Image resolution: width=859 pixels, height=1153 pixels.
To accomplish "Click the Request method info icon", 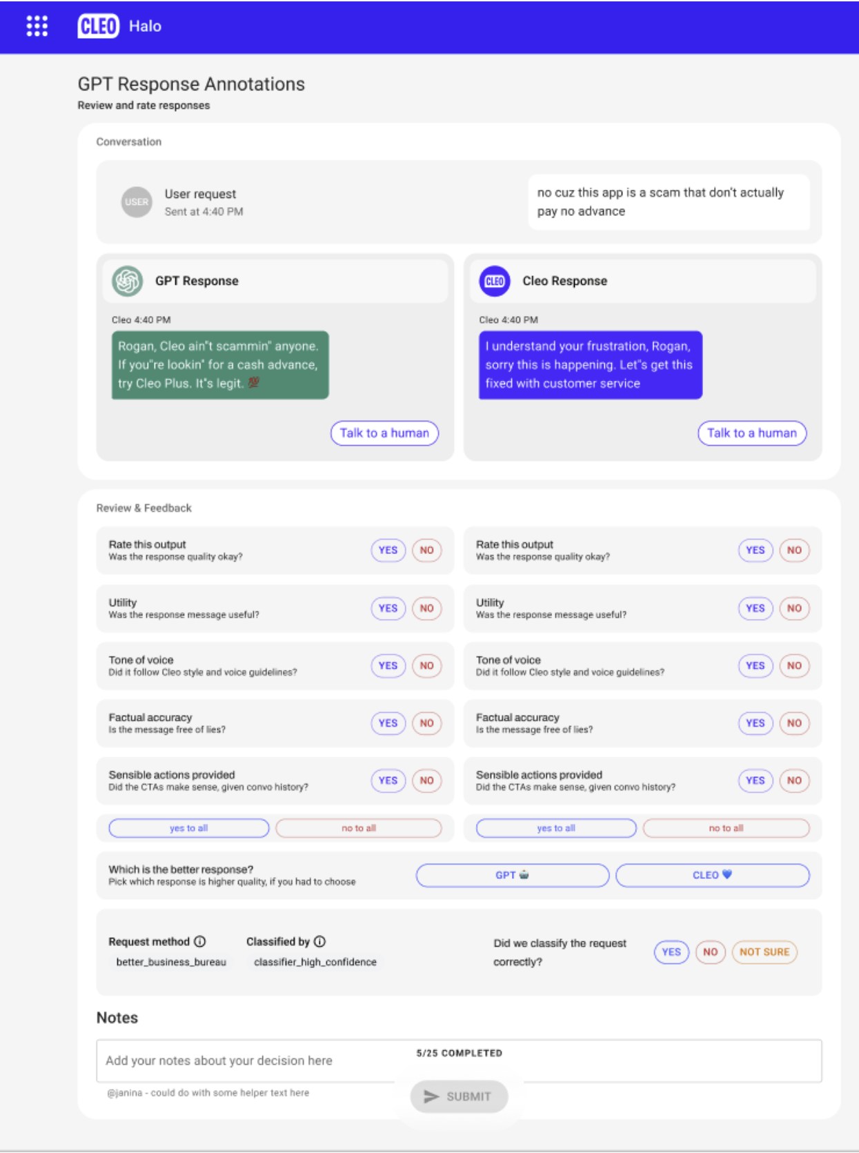I will [200, 942].
